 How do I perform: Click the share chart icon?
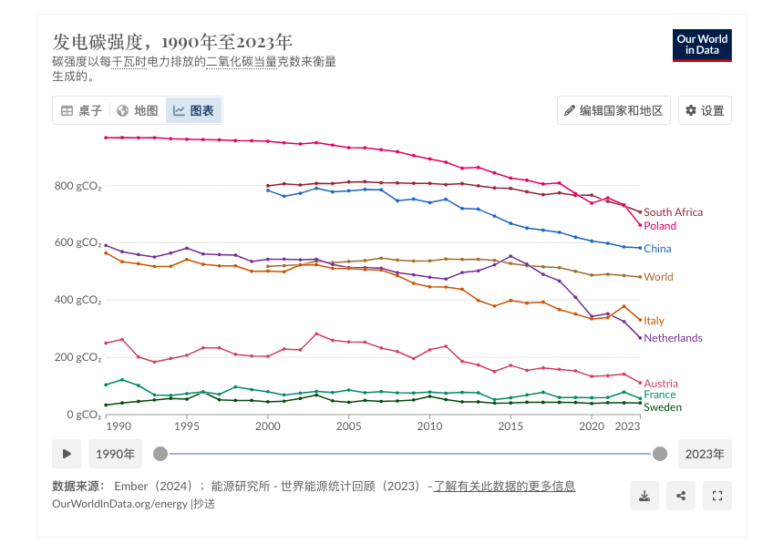coord(681,496)
